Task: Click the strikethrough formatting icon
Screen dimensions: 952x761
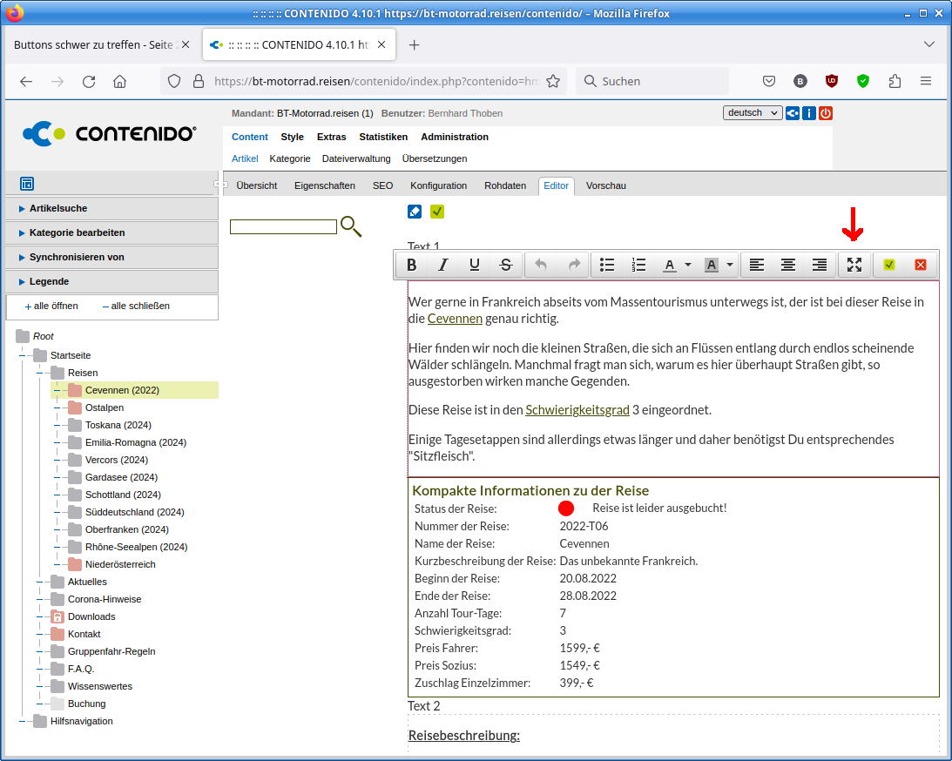Action: pyautogui.click(x=506, y=265)
